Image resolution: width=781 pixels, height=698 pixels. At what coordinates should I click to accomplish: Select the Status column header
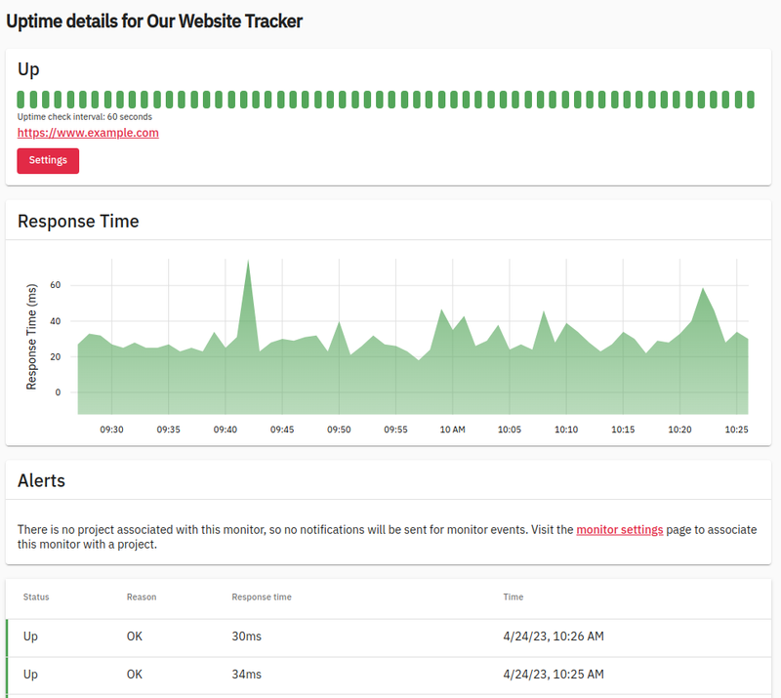pos(36,596)
